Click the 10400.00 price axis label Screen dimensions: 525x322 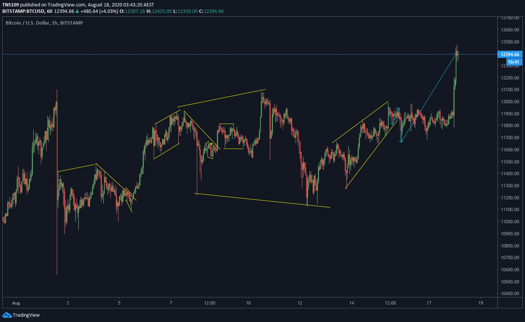tap(511, 294)
